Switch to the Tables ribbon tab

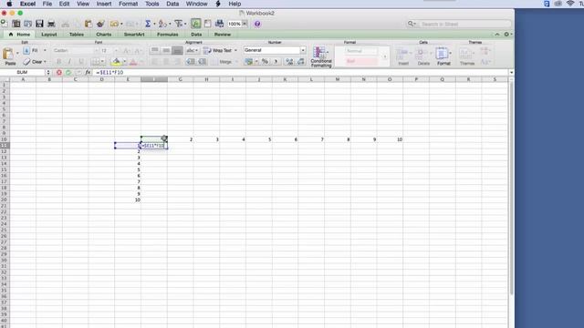pos(77,35)
